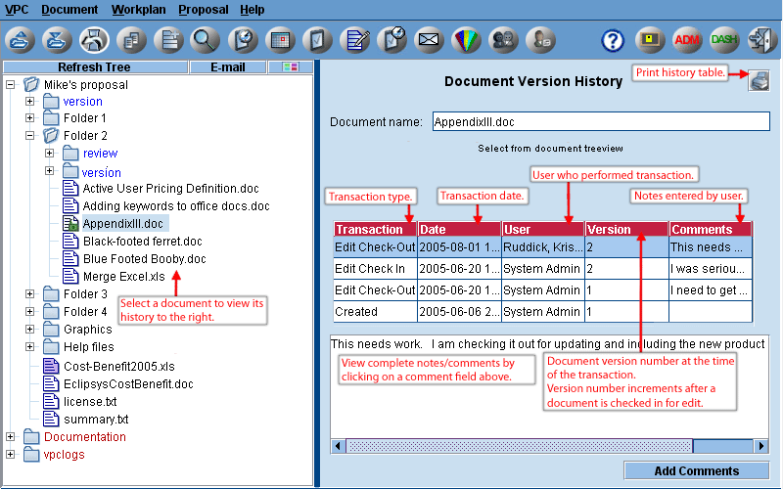Click the colored grid icon beside E-mail
The width and height of the screenshot is (783, 489).
click(x=290, y=67)
